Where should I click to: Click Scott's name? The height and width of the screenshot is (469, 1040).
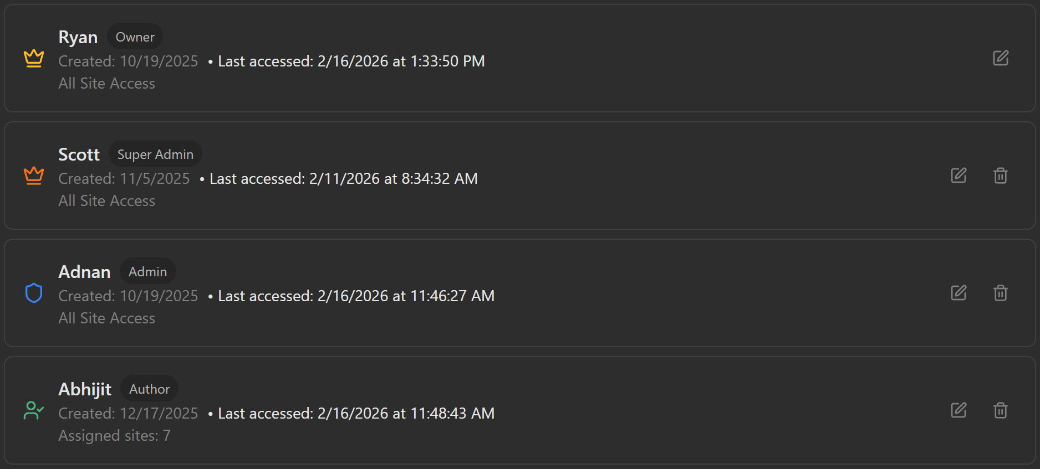point(79,154)
